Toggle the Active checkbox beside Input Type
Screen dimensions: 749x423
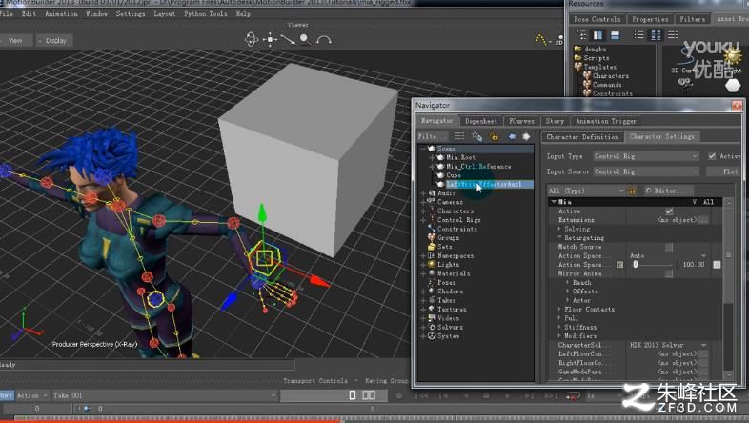712,156
